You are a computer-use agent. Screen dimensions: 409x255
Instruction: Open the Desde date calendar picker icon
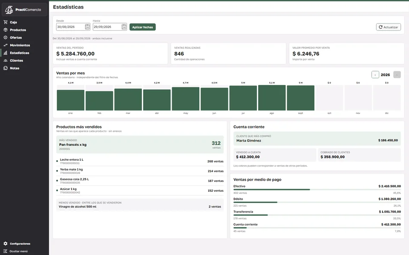[x=87, y=27]
